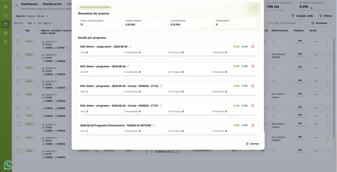Viewport: 337px width, 172px height.
Task: Check the last row CT1S1 KORDIA checkbox
Action: pyautogui.click(x=19, y=151)
